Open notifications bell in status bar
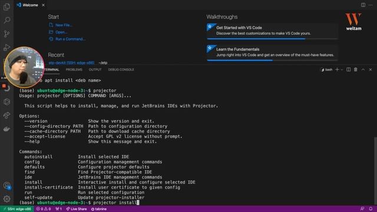This screenshot has width=377, height=212. (371, 208)
